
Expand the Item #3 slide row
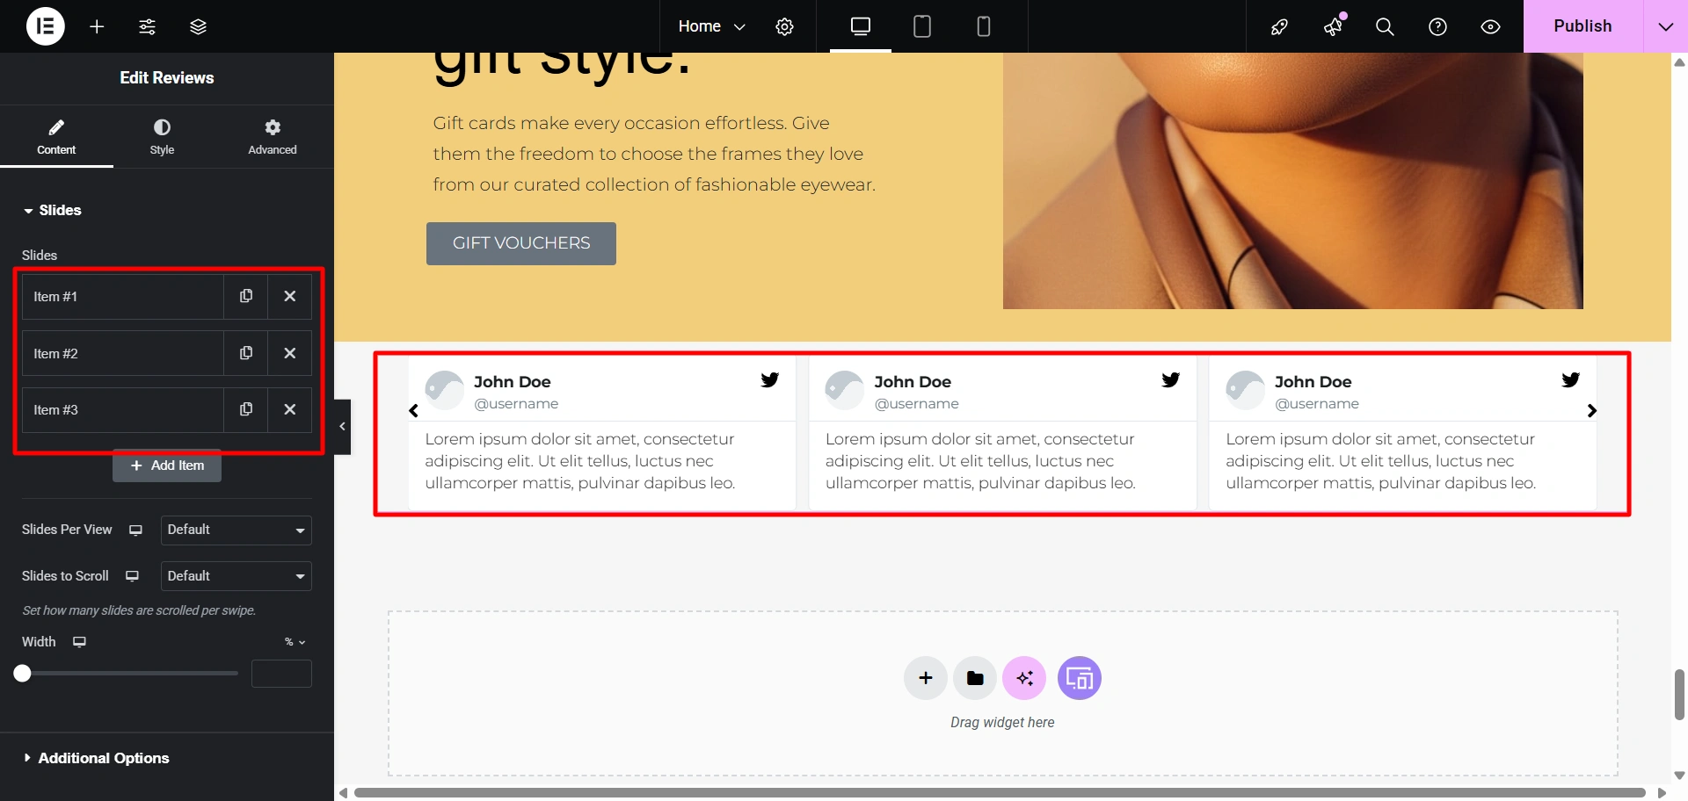123,409
